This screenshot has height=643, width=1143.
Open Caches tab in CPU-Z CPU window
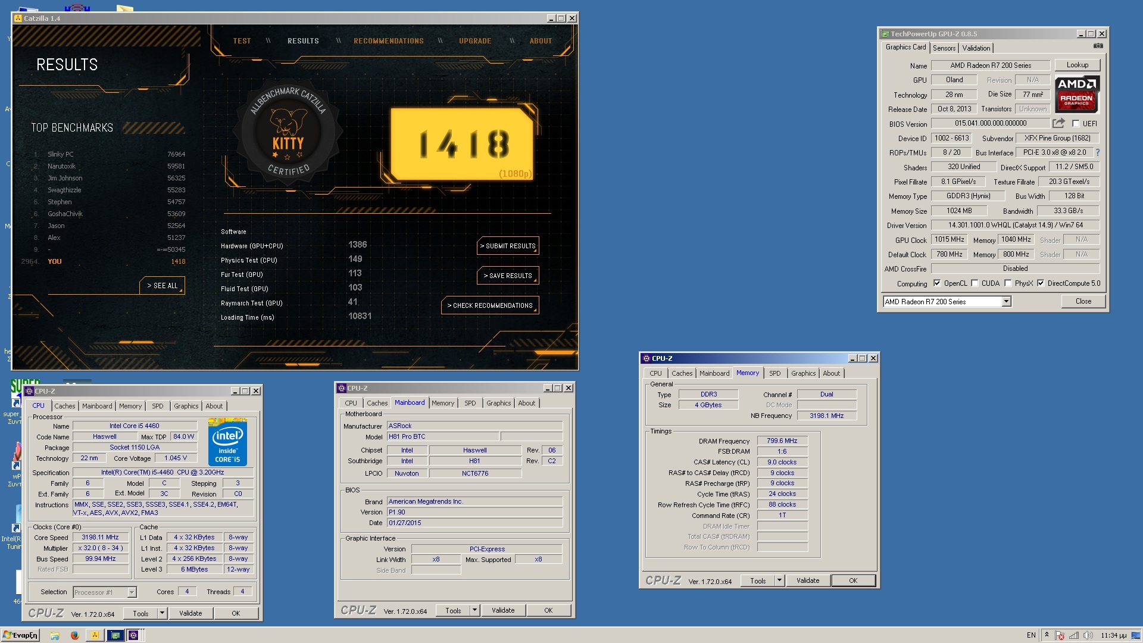[x=65, y=406]
